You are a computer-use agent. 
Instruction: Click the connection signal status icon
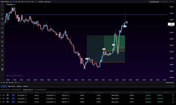(164, 2)
